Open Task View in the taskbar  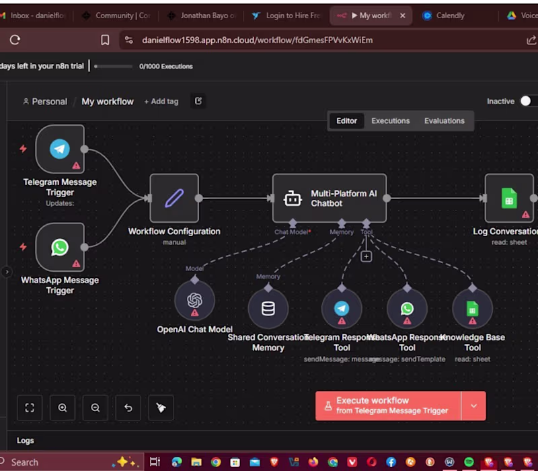pyautogui.click(x=155, y=462)
